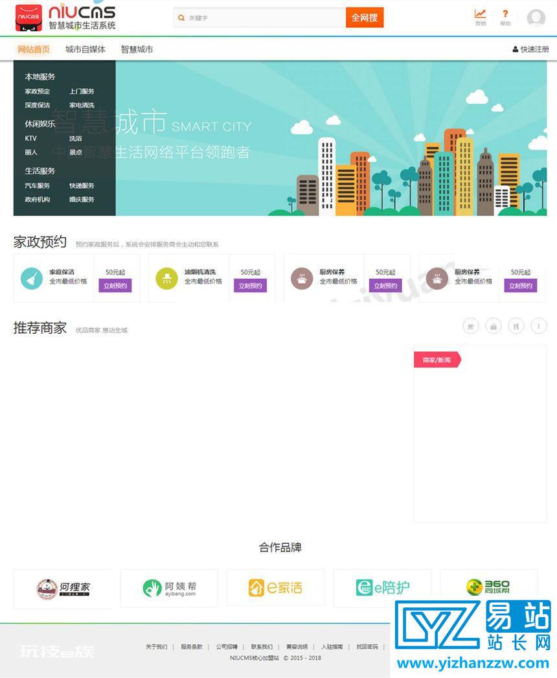Open 婚庆服务 in sidebar
Image resolution: width=557 pixels, height=678 pixels.
pos(82,200)
